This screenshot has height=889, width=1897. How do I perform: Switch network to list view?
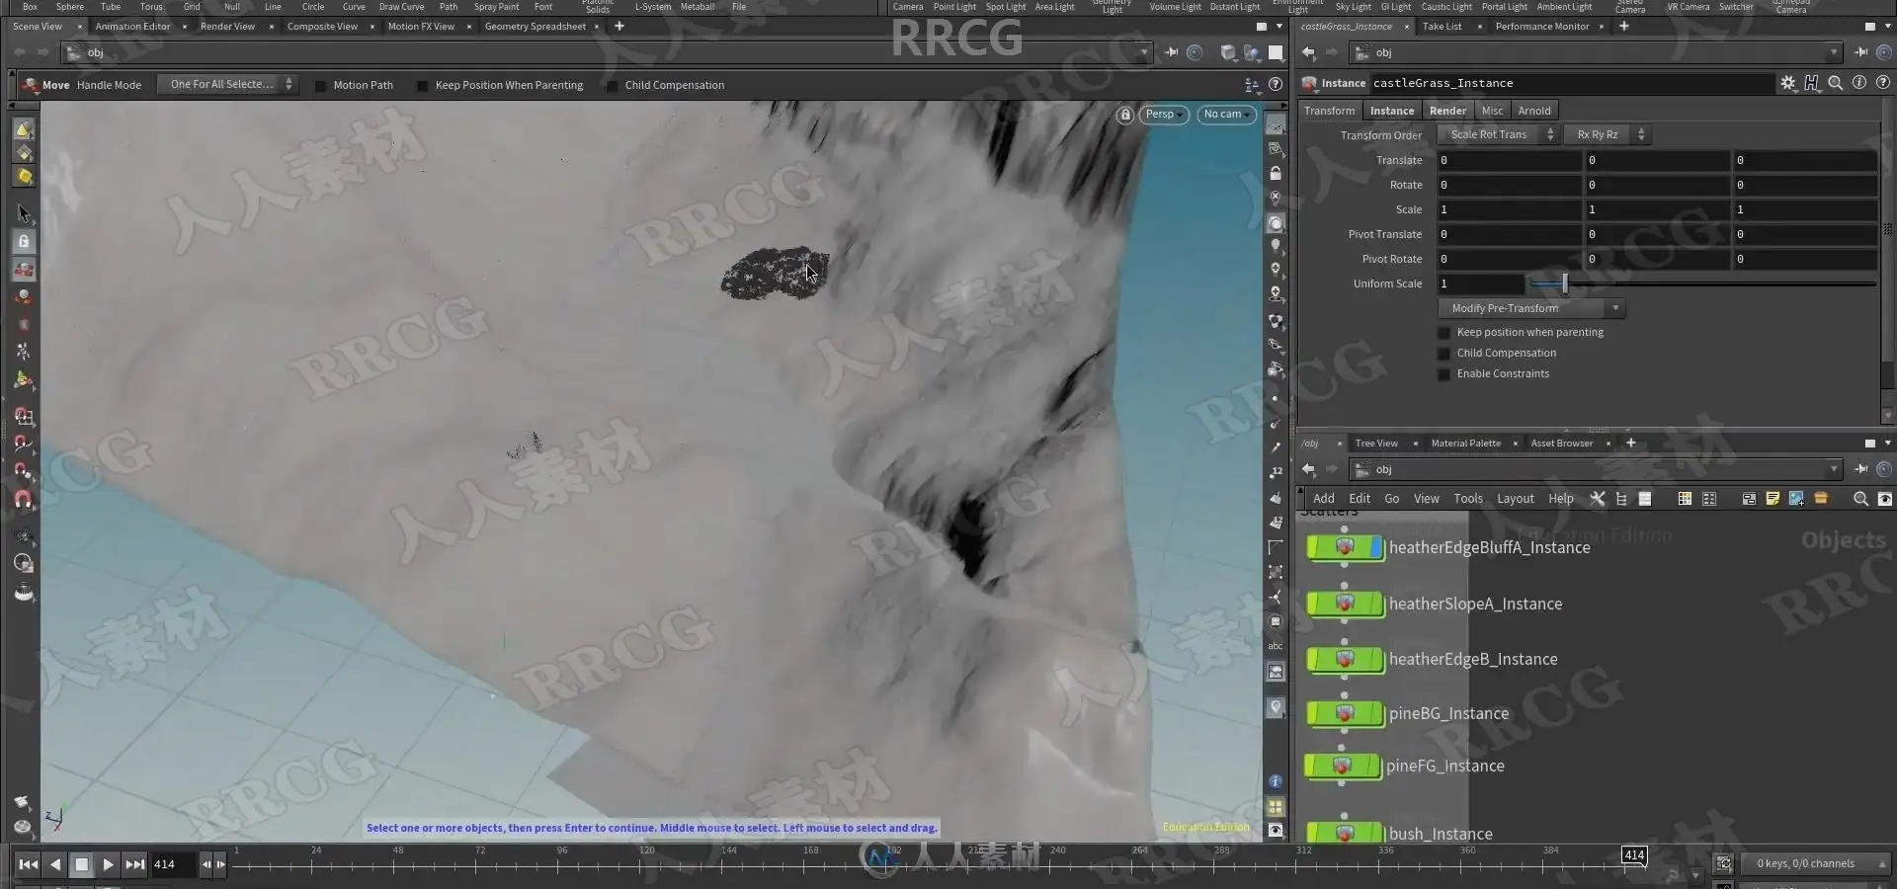(1645, 499)
